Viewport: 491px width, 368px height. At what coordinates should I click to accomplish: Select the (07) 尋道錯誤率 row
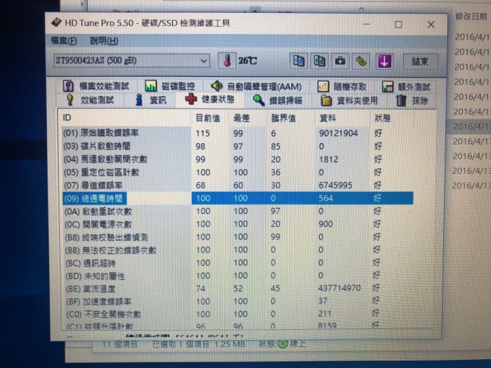237,185
